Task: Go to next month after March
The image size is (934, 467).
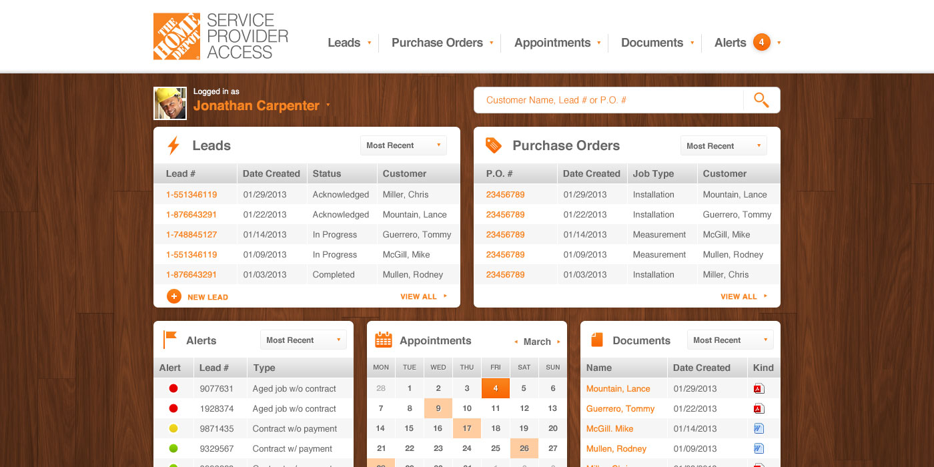Action: tap(558, 342)
